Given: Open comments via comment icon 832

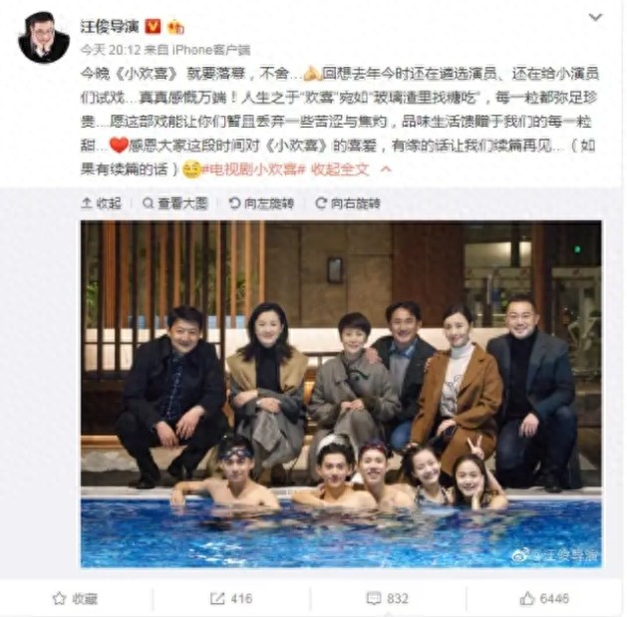Looking at the screenshot, I should point(387,599).
